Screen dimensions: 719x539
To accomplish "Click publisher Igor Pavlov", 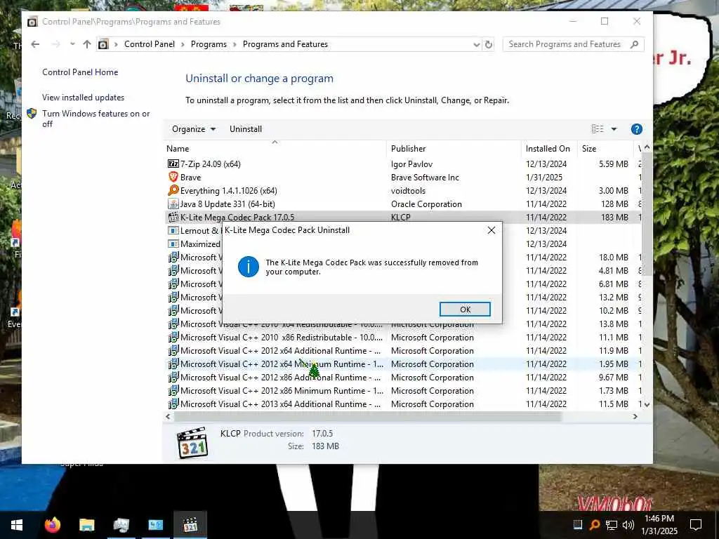I will tap(411, 164).
